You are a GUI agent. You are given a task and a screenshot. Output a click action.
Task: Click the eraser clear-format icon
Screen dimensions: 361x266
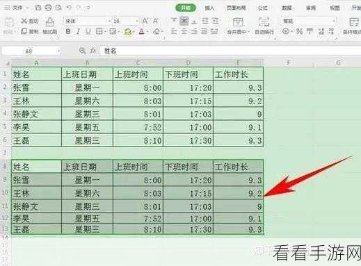point(157,31)
